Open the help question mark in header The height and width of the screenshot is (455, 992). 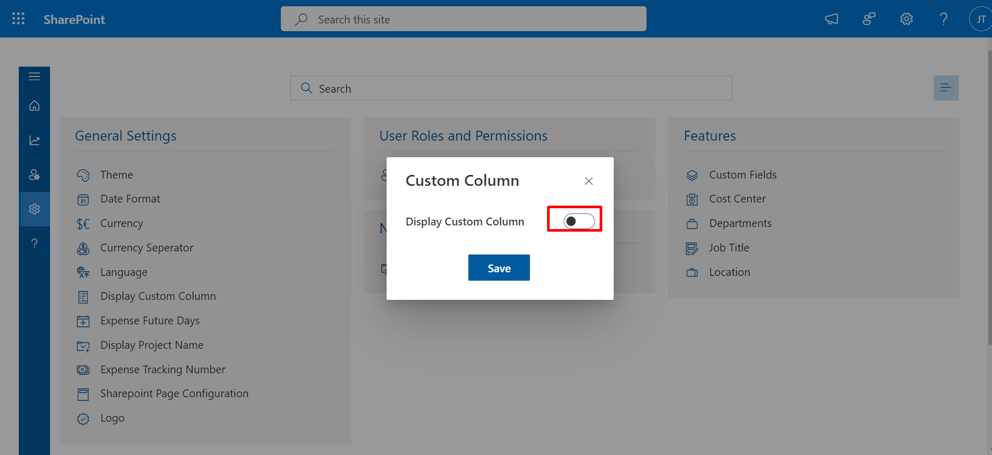click(944, 19)
